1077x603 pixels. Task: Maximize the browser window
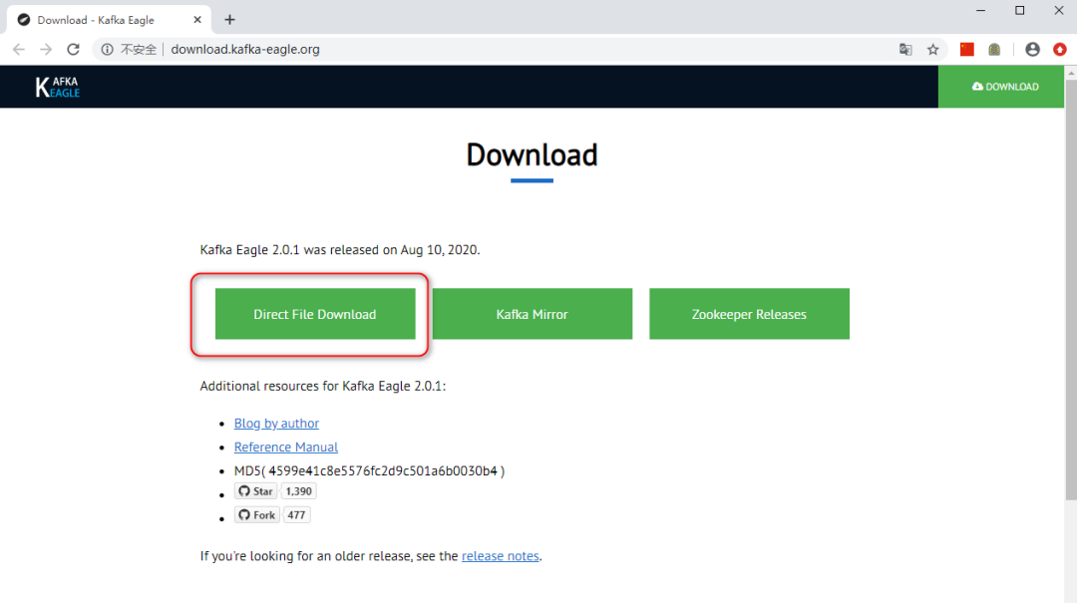pyautogui.click(x=1020, y=10)
